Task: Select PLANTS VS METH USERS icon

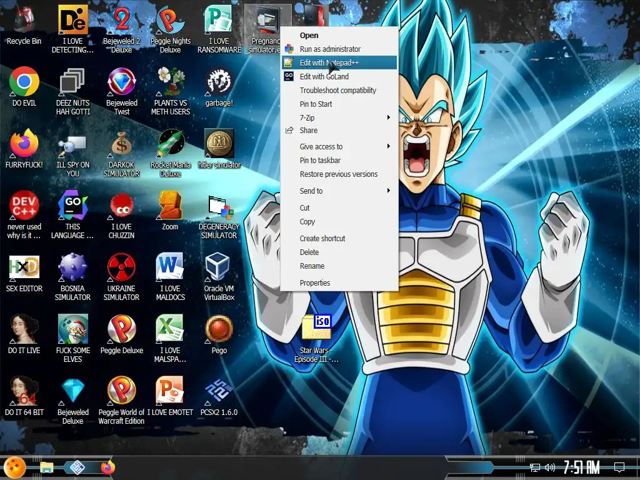Action: click(x=170, y=91)
